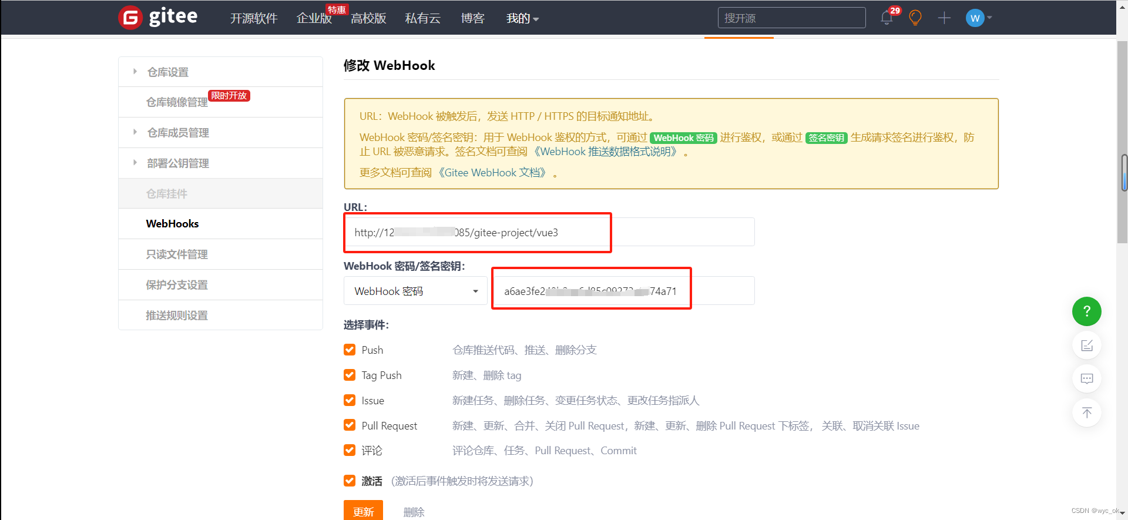Open the user avatar menu
The height and width of the screenshot is (520, 1128).
click(975, 18)
